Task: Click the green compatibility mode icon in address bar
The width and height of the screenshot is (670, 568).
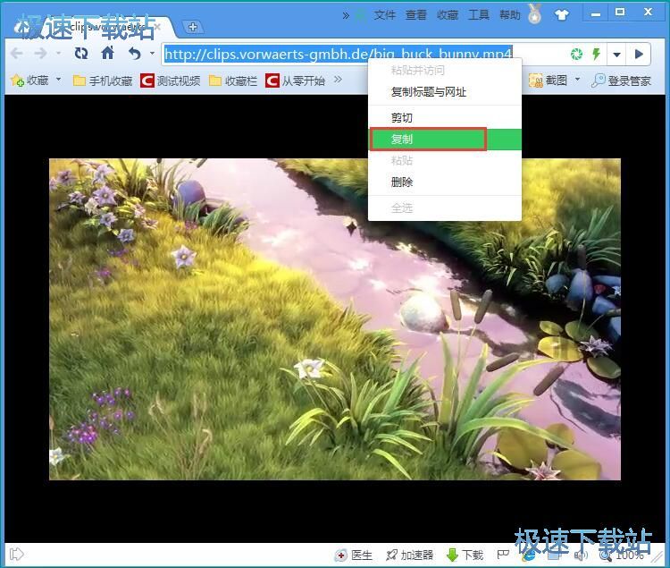Action: (577, 54)
